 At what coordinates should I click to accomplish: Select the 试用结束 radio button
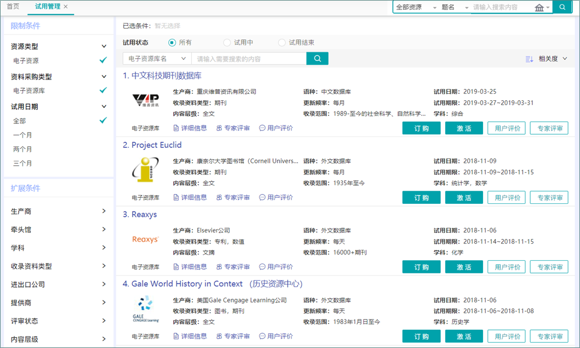(282, 43)
